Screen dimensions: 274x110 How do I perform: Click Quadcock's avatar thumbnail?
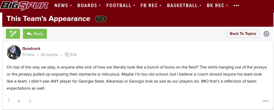[x=14, y=52]
